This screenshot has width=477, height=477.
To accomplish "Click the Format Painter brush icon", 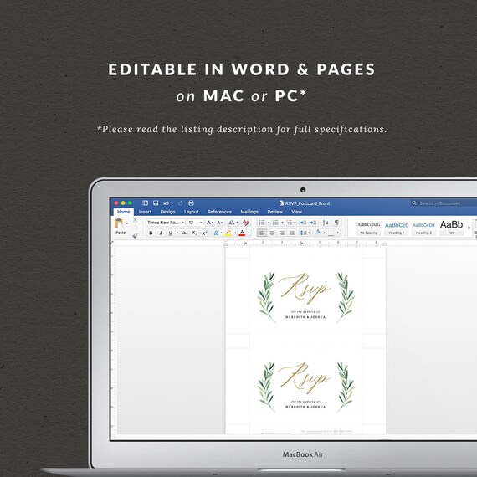I will point(135,235).
